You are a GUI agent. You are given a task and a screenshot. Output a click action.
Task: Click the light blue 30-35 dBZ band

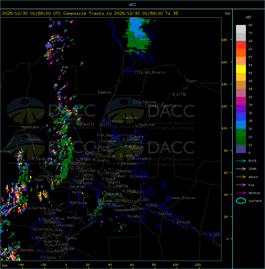tap(241, 125)
